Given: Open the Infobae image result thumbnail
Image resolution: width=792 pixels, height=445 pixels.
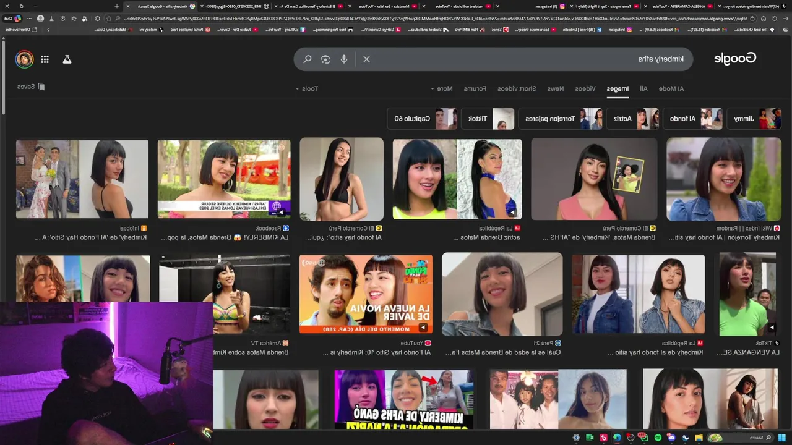Looking at the screenshot, I should (x=82, y=179).
